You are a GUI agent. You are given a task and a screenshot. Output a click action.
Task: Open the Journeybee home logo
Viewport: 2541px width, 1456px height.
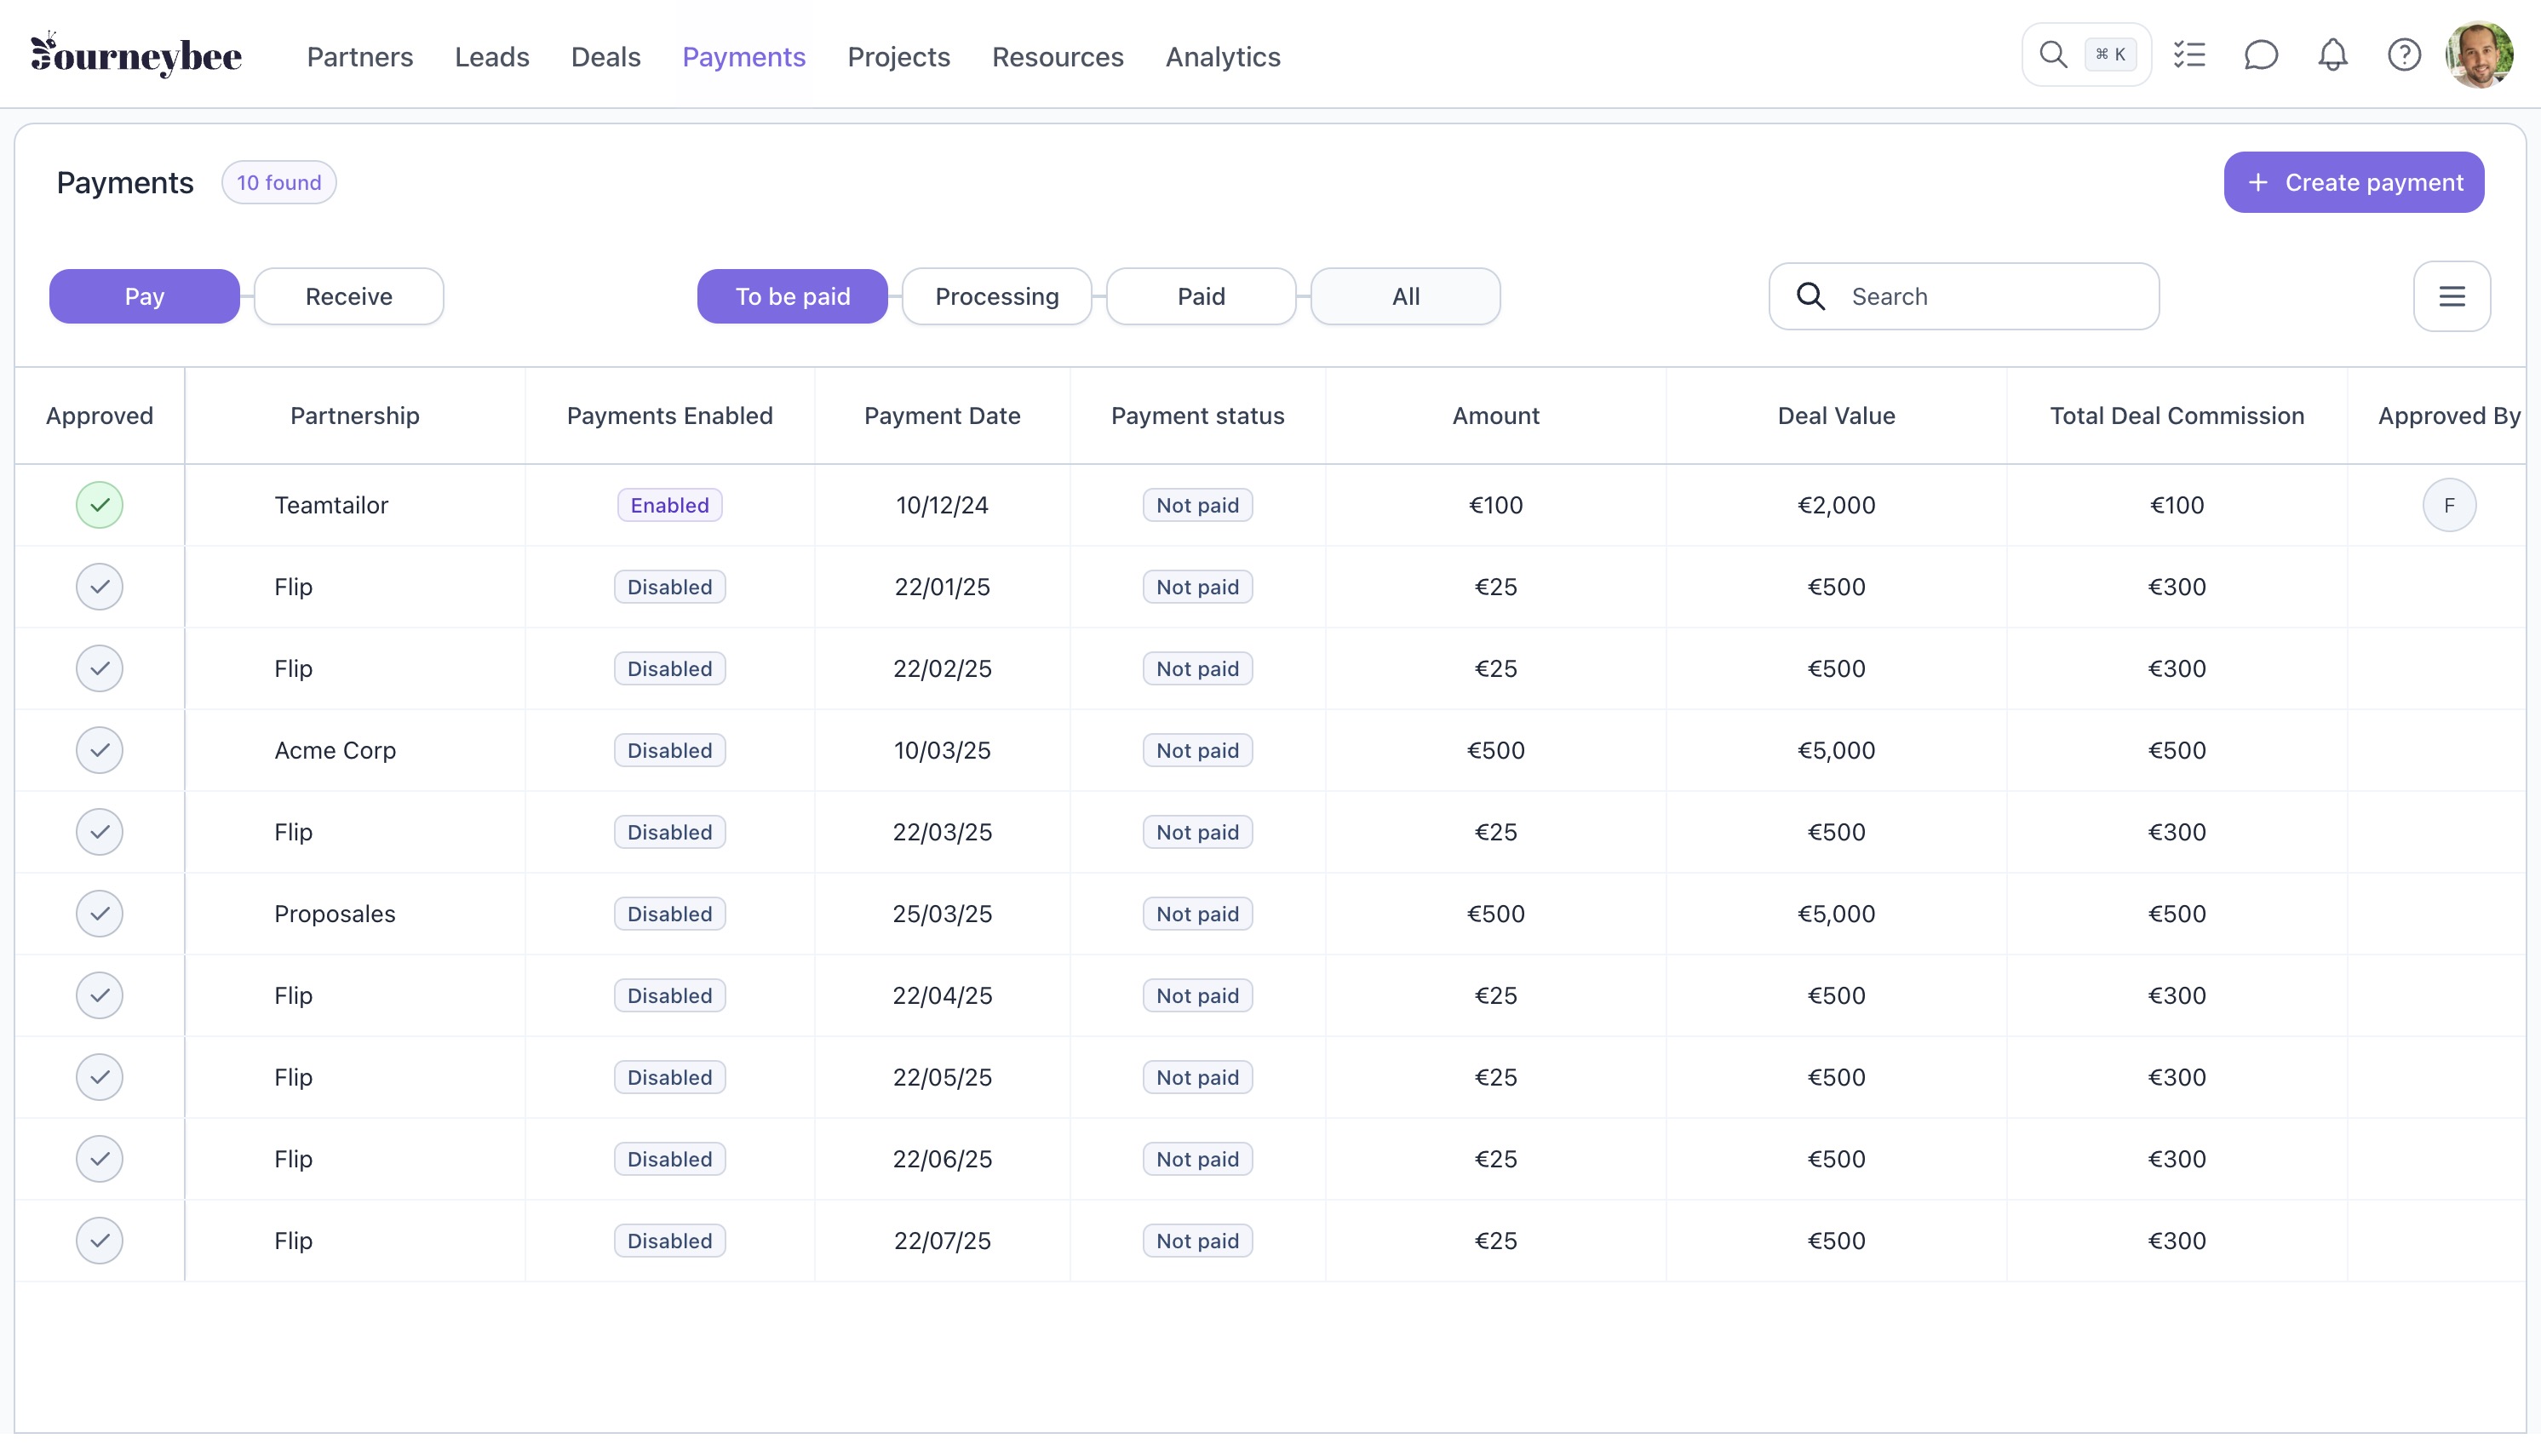pos(136,55)
